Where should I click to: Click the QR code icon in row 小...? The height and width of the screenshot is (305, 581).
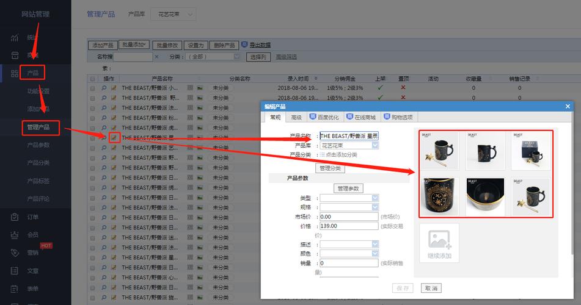tap(190, 88)
